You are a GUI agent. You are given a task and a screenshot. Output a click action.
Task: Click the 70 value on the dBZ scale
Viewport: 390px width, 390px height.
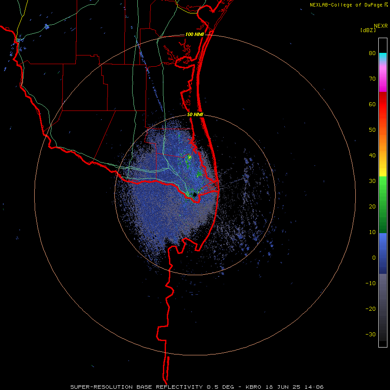pos(372,79)
